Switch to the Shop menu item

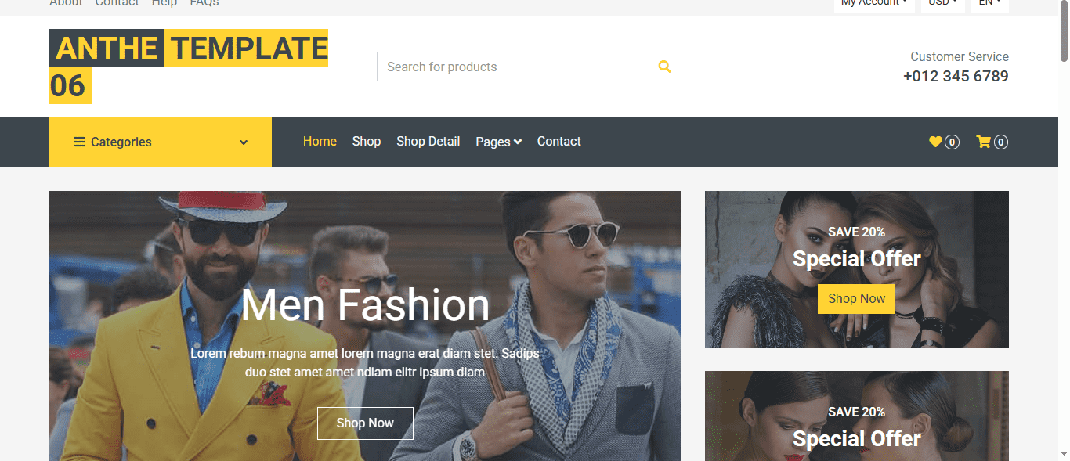[x=366, y=142]
